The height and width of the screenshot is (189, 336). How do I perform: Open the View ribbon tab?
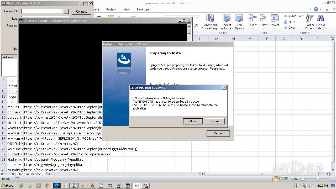click(x=126, y=9)
